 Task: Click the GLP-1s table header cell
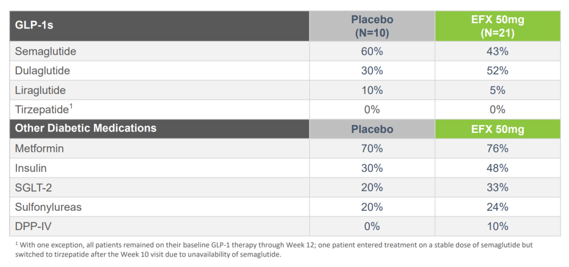(34, 25)
